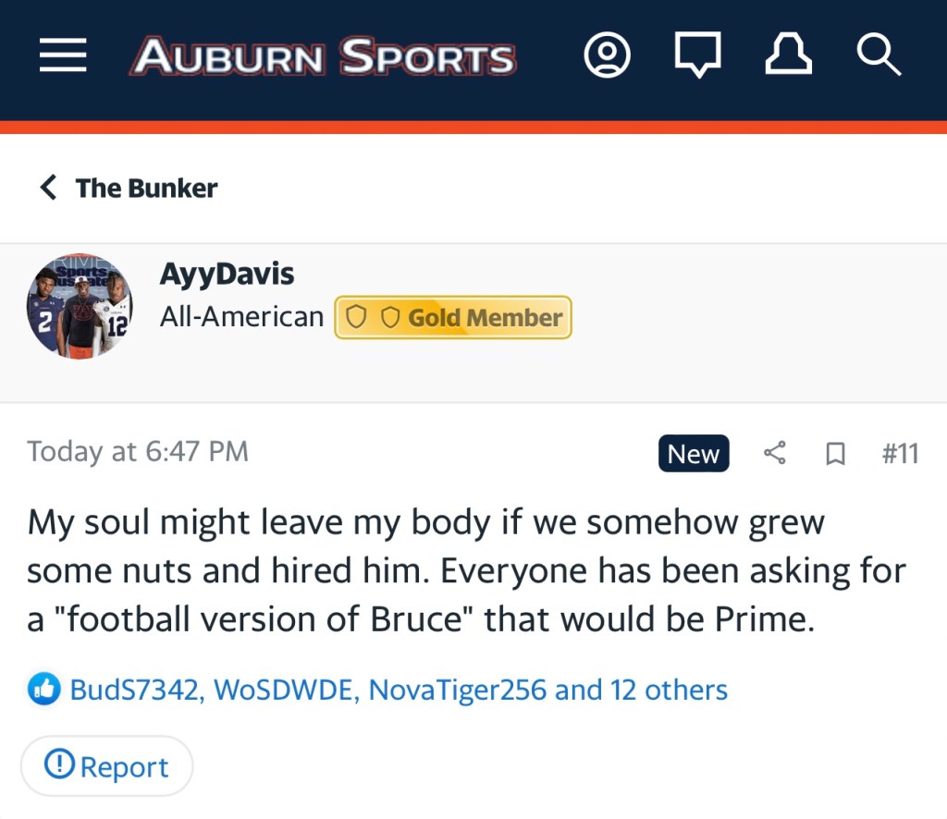
Task: Share post using share icon
Action: [x=775, y=453]
